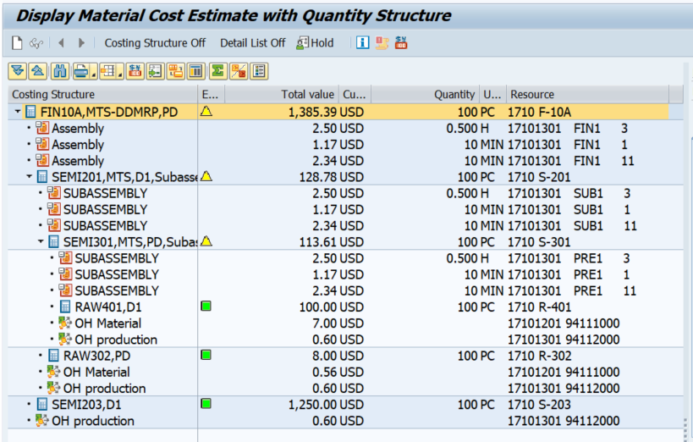Viewport: 693px width, 442px height.
Task: Click the binoculars Find icon
Action: [x=59, y=71]
